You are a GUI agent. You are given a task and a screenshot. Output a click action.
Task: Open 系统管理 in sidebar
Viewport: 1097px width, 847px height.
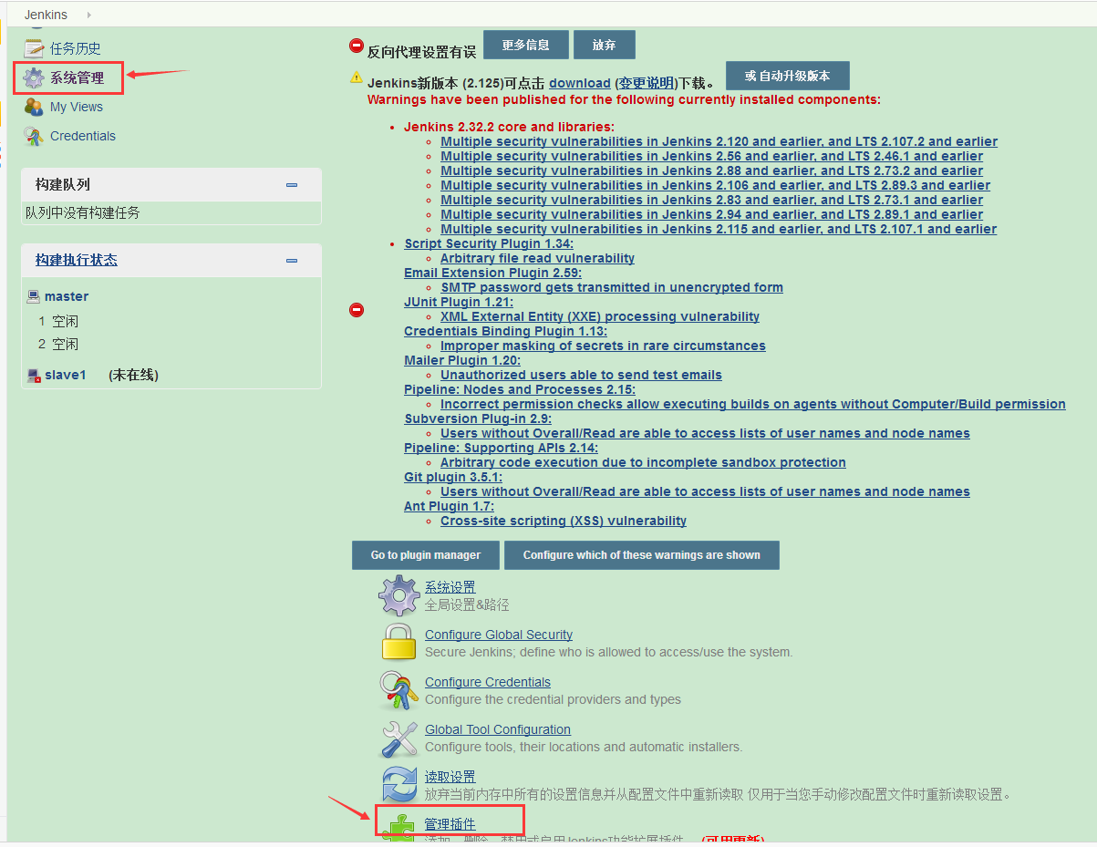pyautogui.click(x=77, y=78)
